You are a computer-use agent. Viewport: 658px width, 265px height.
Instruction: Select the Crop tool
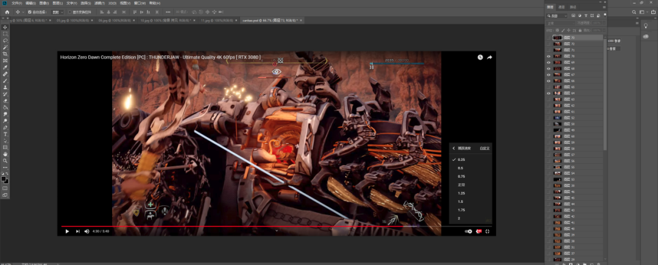click(5, 54)
